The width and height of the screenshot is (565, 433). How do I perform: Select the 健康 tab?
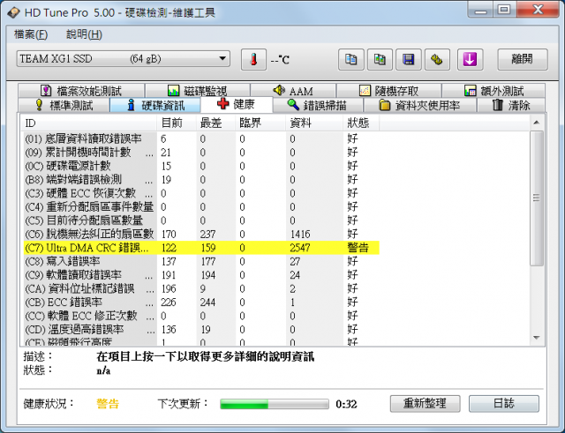(x=237, y=104)
